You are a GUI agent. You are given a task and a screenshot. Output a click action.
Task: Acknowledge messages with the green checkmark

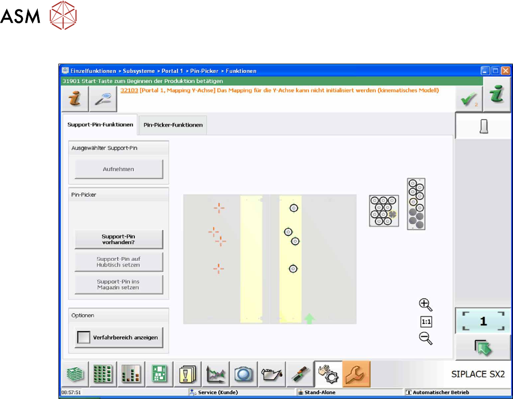pos(469,99)
